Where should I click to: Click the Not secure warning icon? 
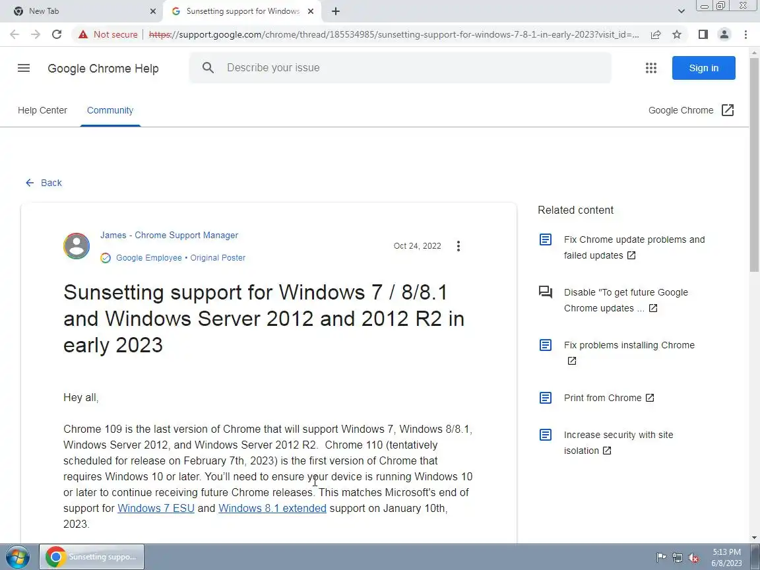tap(83, 34)
